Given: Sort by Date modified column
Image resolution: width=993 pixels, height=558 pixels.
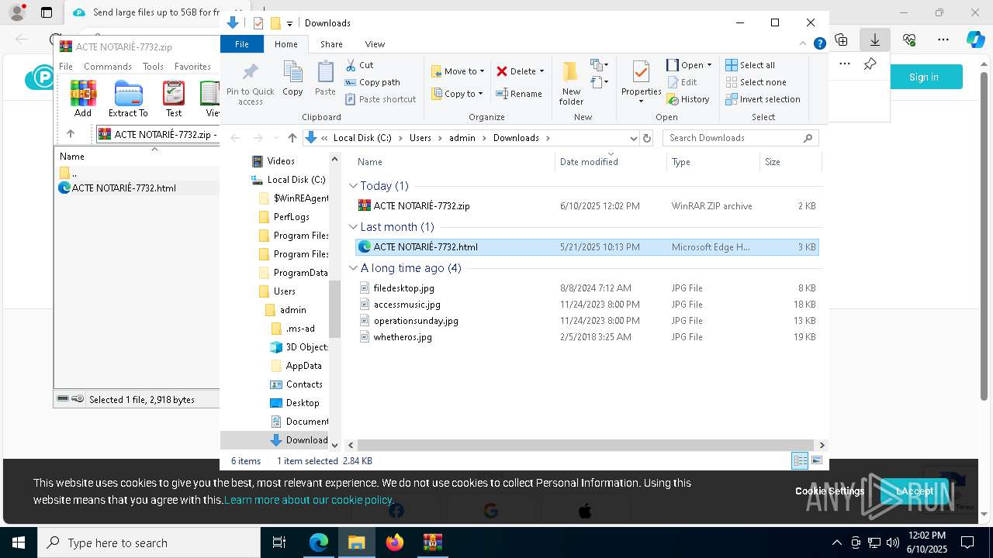Looking at the screenshot, I should [x=611, y=162].
